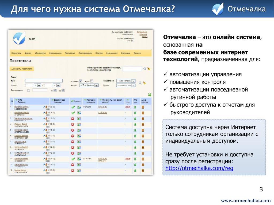The height and width of the screenshot is (205, 274).
Task: Toggle the red attendance mark in row 12
Action: [x=73, y=171]
